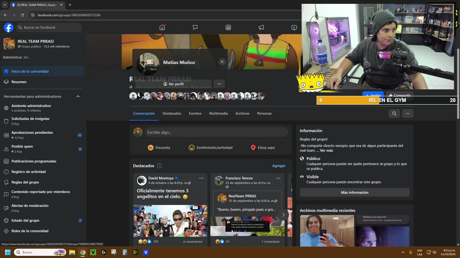Open Asistente administrativo

[x=43, y=108]
